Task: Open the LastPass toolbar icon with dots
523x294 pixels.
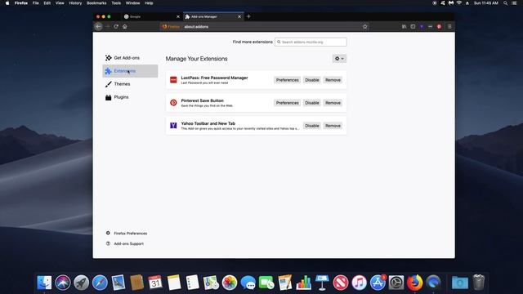Action: 431,26
